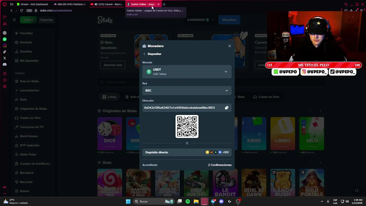Screen dimensions: 366x206
Task: Click the Windows Start button
Action: click(x=128, y=201)
